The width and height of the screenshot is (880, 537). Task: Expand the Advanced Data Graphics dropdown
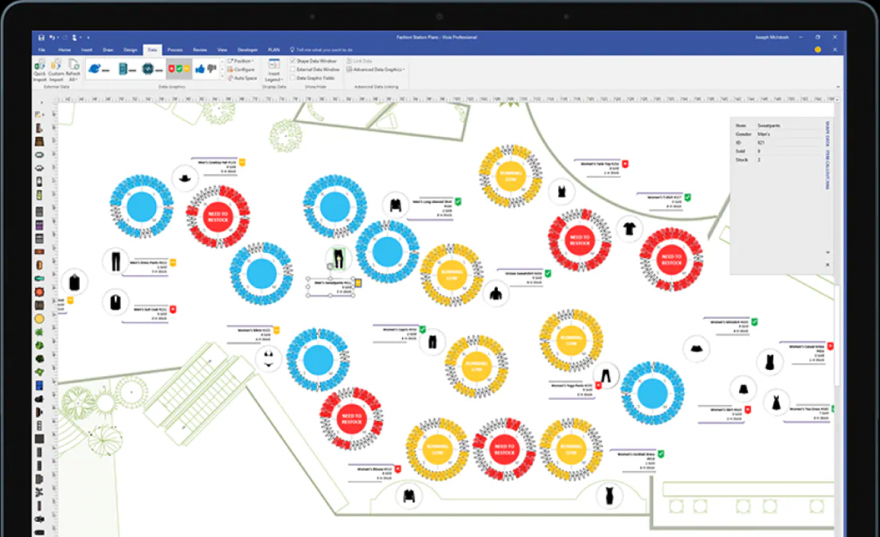(376, 69)
